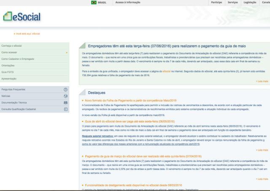Open Pagamento da guia de março headline

click(143, 157)
